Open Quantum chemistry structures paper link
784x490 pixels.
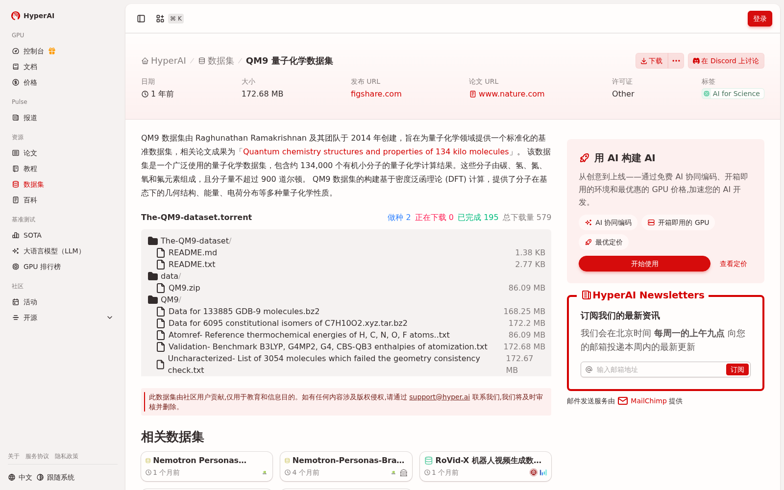[376, 151]
